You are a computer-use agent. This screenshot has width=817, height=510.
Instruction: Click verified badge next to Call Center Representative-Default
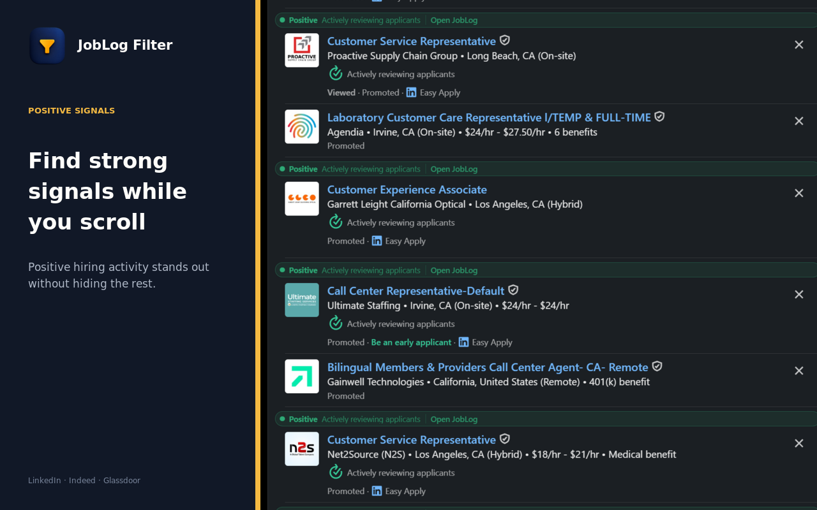coord(513,290)
